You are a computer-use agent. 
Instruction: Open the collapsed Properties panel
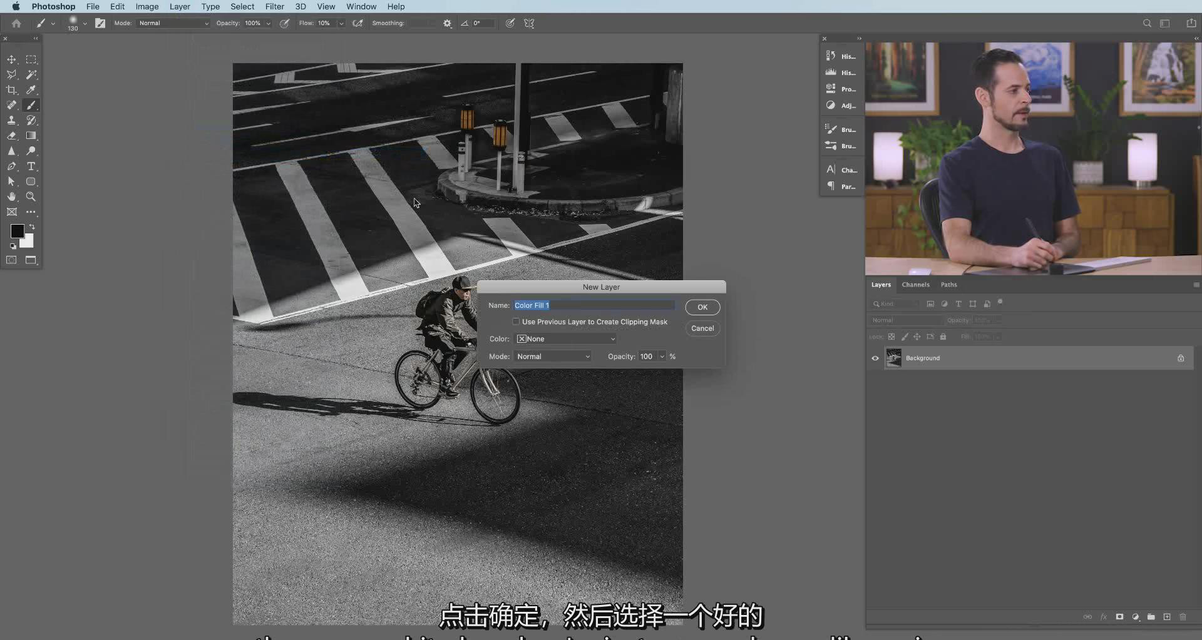tap(841, 89)
